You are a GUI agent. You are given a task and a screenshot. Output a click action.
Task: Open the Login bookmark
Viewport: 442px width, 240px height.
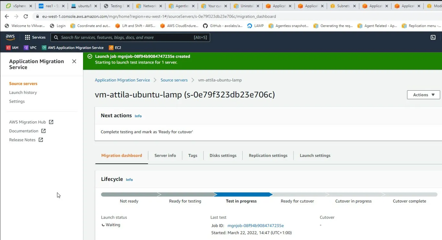pos(58,26)
